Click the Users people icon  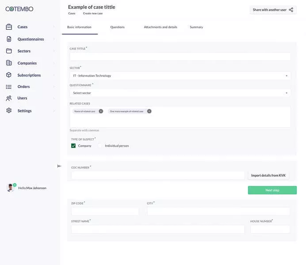pos(9,98)
